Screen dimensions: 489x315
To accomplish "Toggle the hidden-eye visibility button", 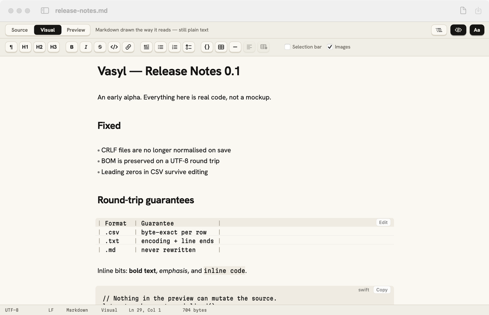I will coord(458,30).
